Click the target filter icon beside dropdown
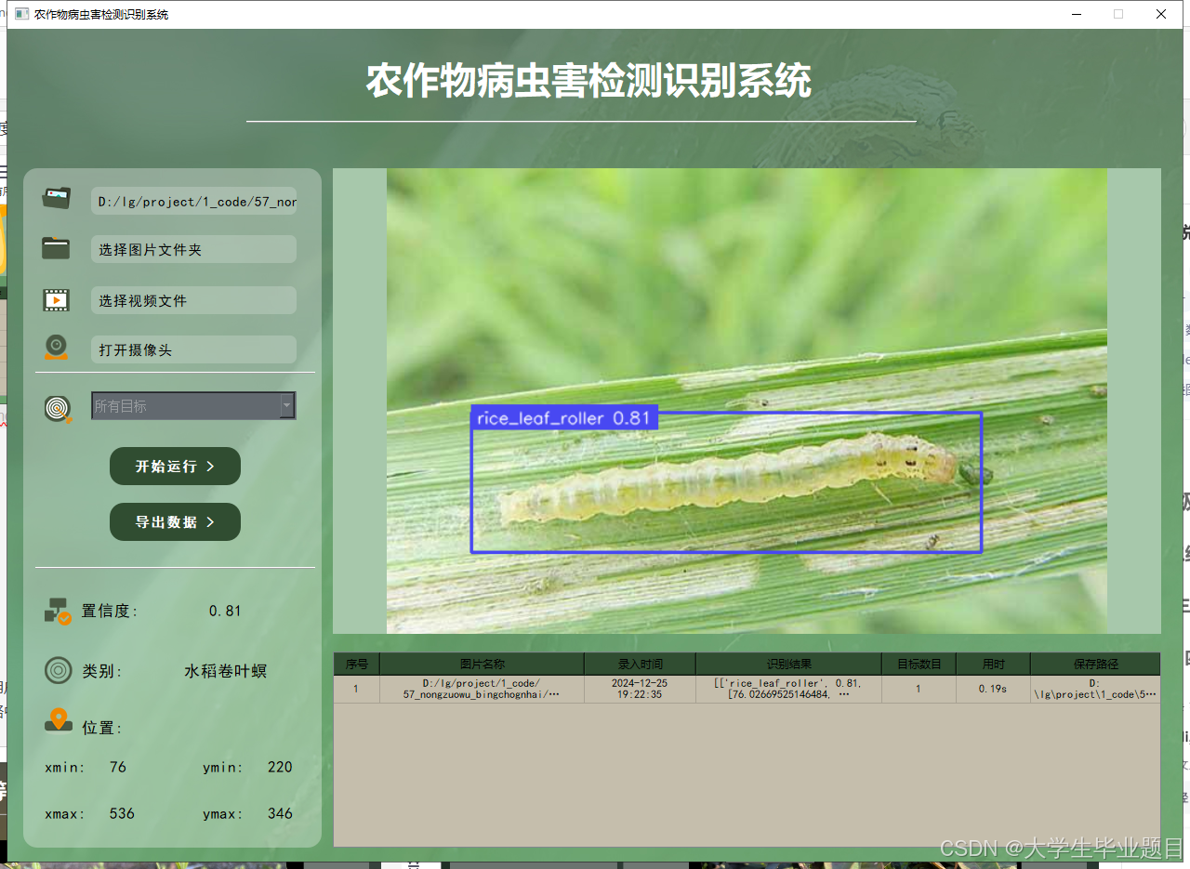The height and width of the screenshot is (869, 1190). (58, 408)
